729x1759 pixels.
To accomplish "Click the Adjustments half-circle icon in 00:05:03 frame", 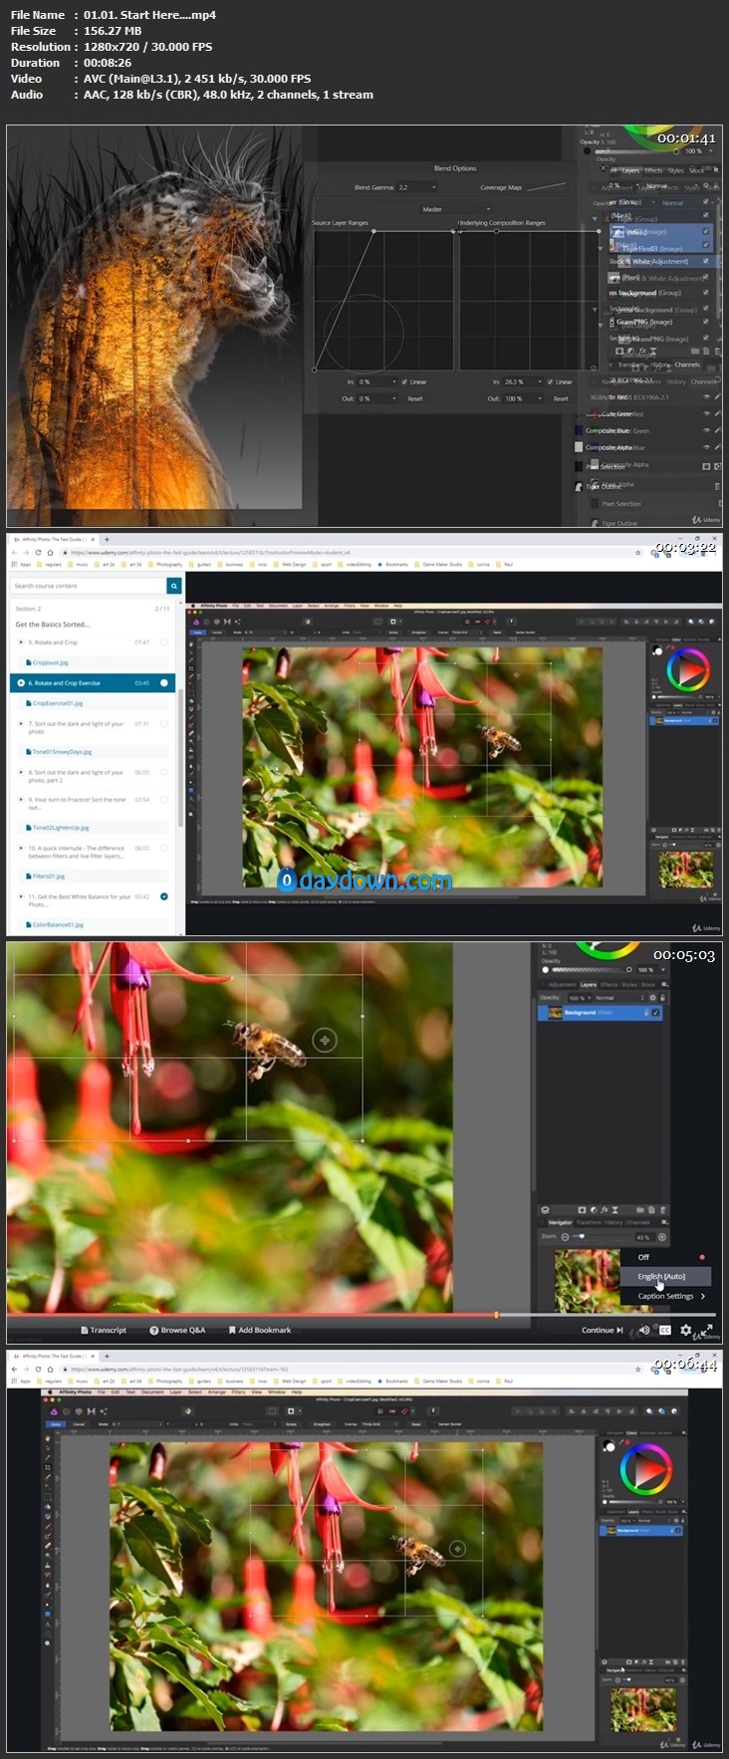I will point(594,1210).
